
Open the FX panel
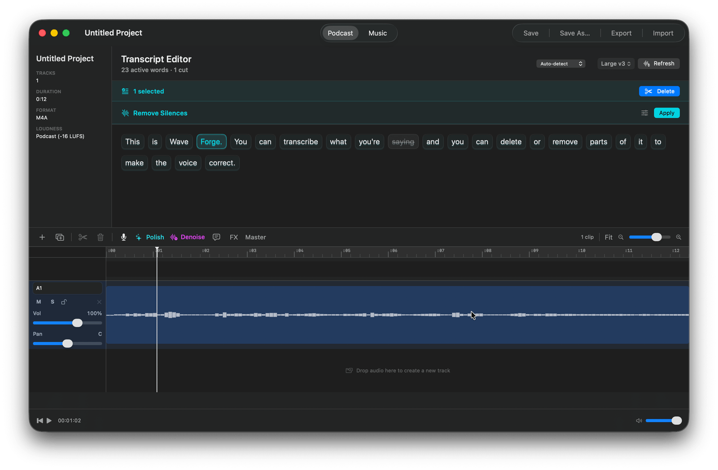234,237
